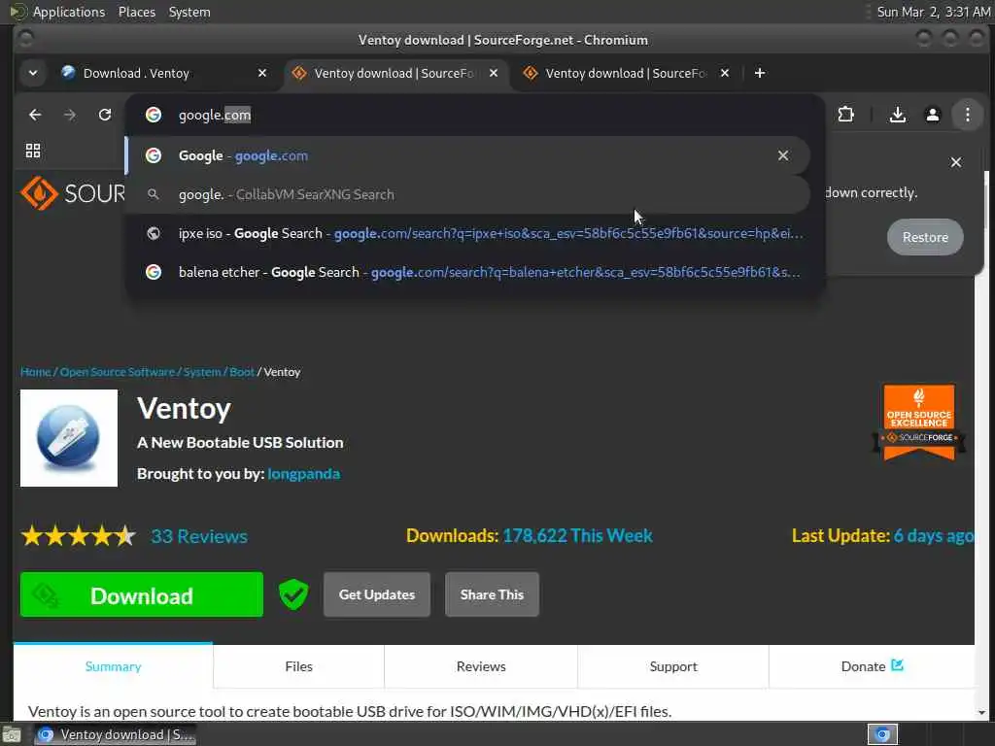Select the CollabVM SearXNG Search suggestion
Screen dimensions: 995x746
pyautogui.click(x=467, y=194)
